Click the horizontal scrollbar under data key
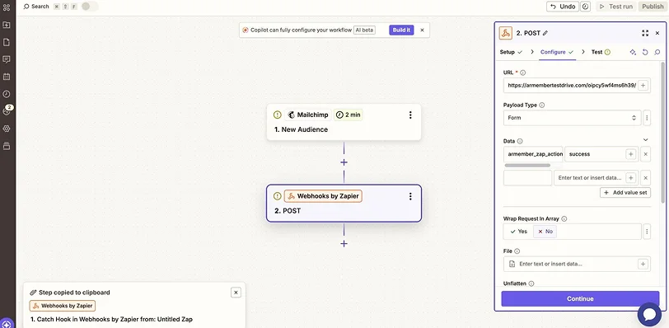The image size is (669, 328). click(x=528, y=165)
